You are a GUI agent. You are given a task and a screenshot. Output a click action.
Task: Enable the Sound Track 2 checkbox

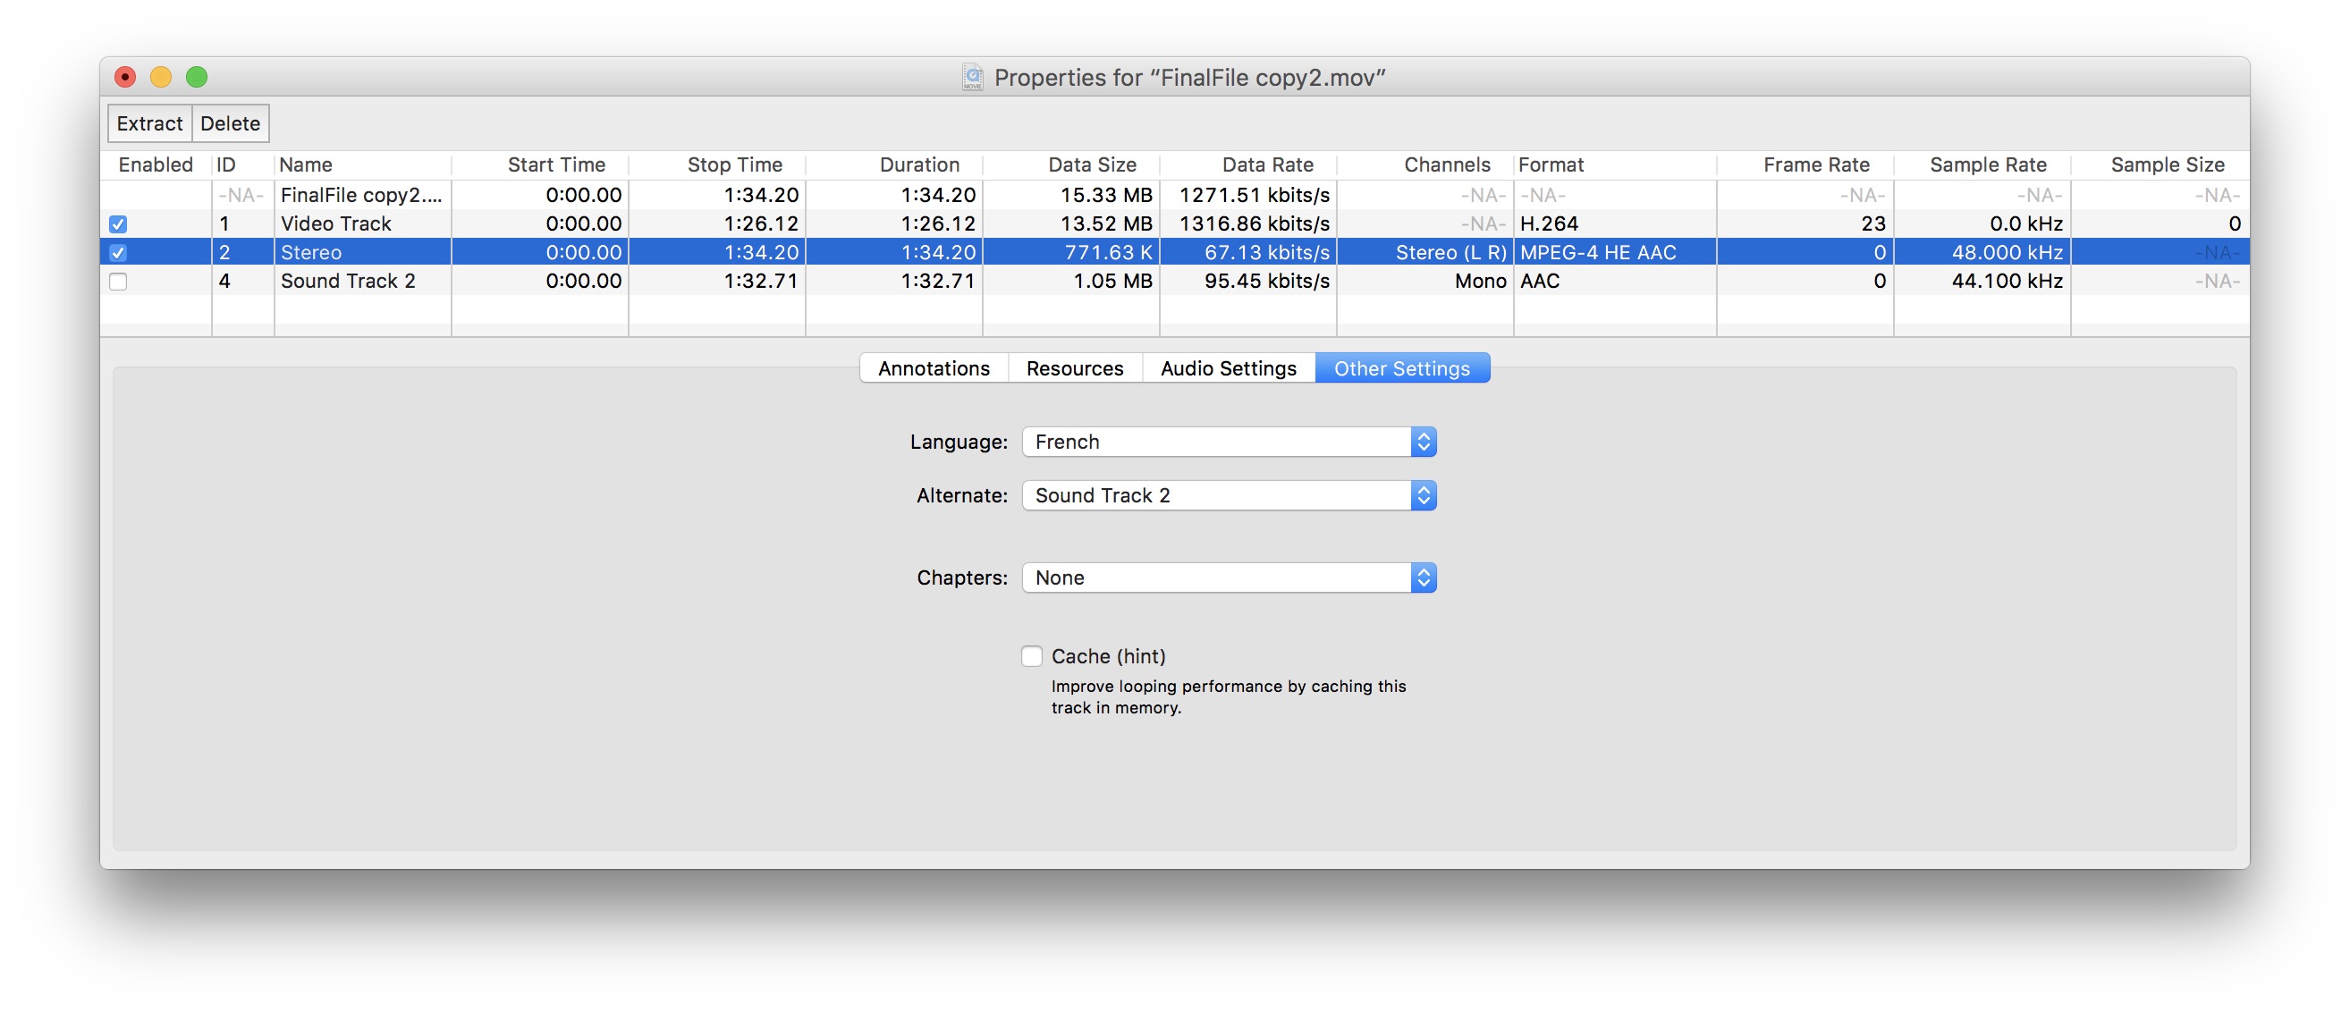click(x=118, y=282)
